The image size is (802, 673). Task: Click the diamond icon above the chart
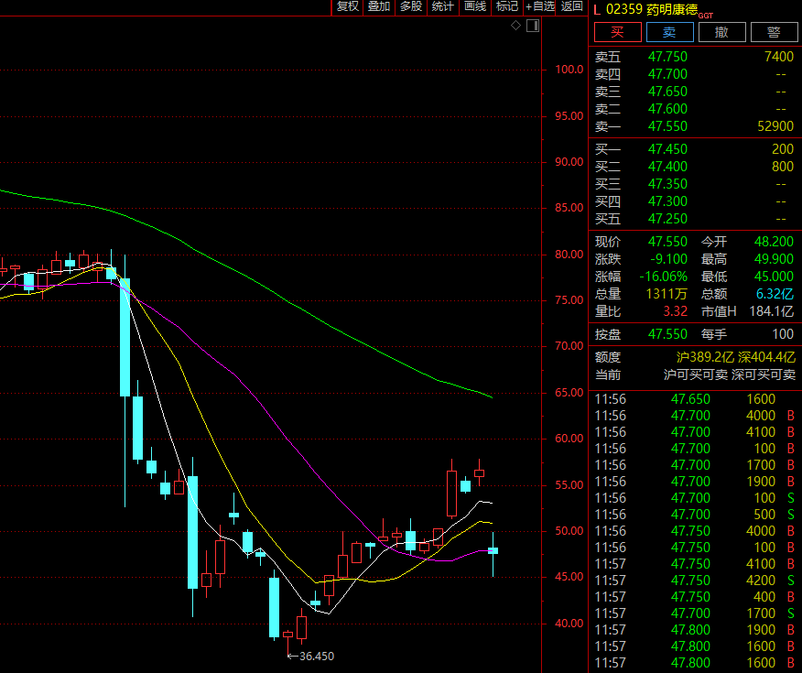click(x=516, y=26)
